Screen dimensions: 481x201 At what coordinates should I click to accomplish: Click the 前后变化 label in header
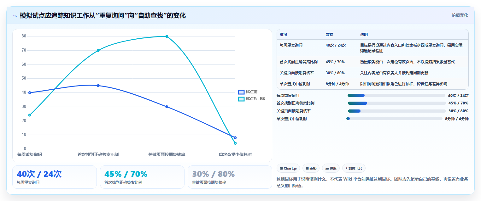(460, 15)
